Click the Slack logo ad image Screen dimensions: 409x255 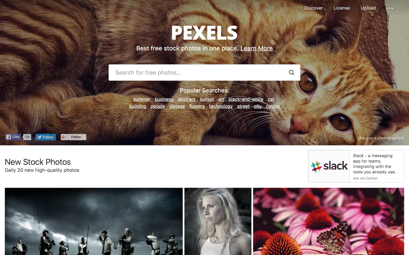(329, 166)
